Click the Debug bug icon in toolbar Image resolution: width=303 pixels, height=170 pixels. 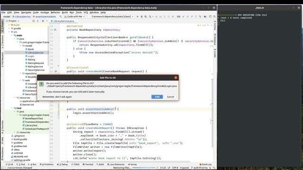click(142, 17)
